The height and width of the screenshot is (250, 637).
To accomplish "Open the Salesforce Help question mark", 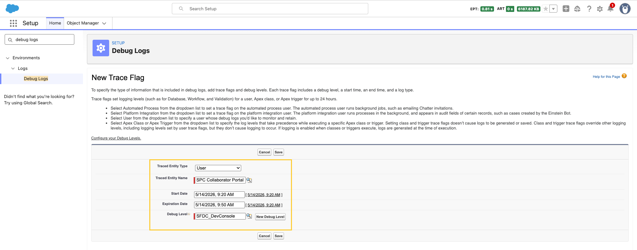I will (589, 9).
